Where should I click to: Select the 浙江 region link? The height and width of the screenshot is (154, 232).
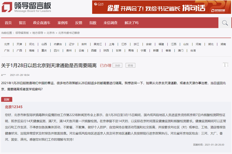137,44
